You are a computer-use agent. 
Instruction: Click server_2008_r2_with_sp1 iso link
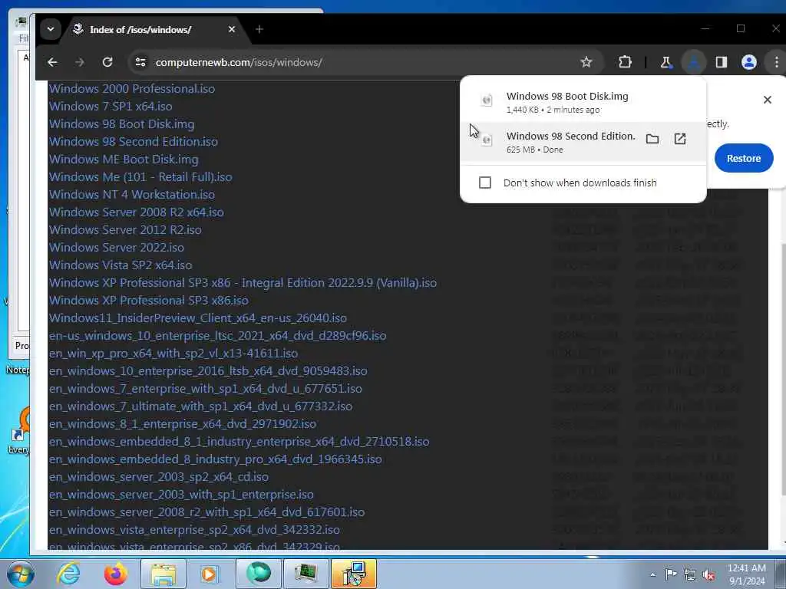(x=207, y=512)
